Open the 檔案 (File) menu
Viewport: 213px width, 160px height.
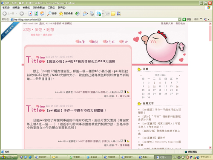(6, 8)
